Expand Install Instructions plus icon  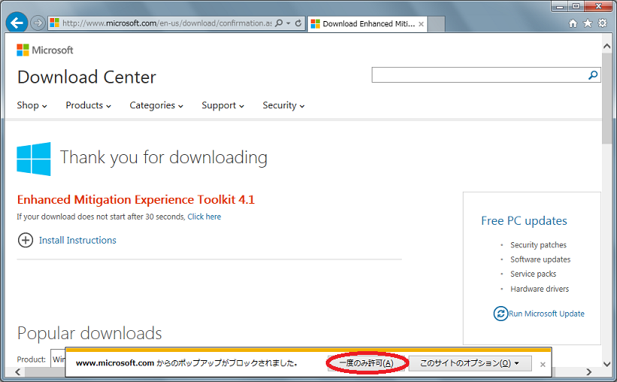[x=26, y=241]
